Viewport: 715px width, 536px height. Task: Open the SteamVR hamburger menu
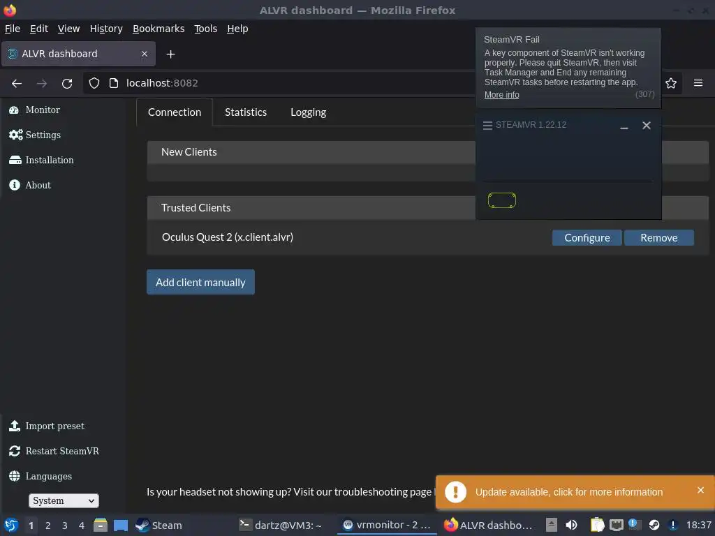pos(487,126)
